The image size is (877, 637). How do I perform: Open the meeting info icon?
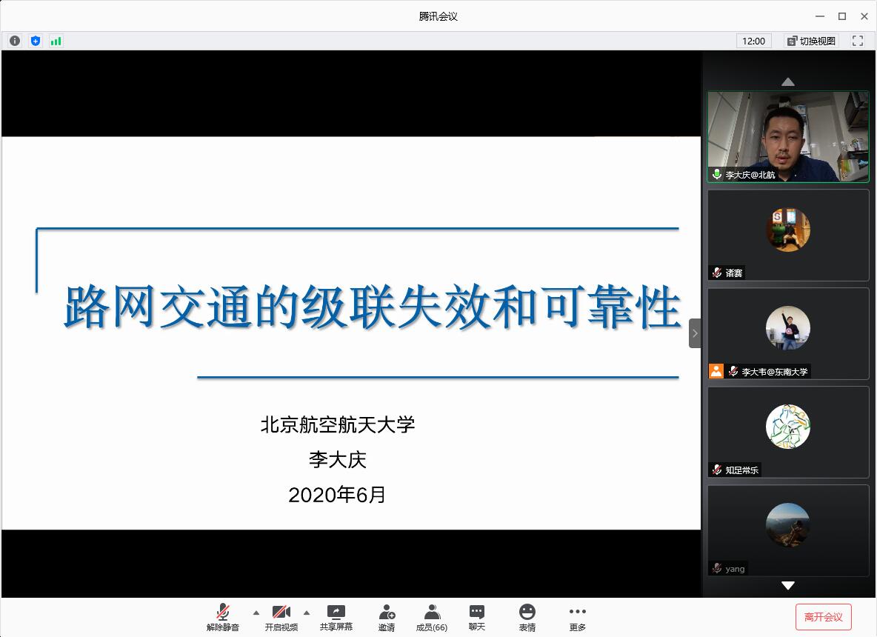[x=15, y=41]
